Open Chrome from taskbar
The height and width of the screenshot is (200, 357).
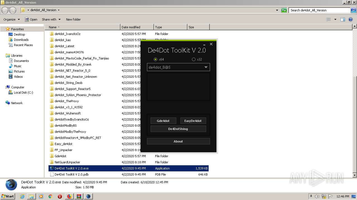pyautogui.click(x=50, y=196)
